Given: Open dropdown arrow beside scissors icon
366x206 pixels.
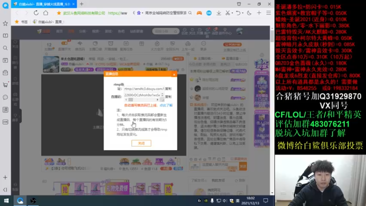Looking at the screenshot, I should [232, 13].
